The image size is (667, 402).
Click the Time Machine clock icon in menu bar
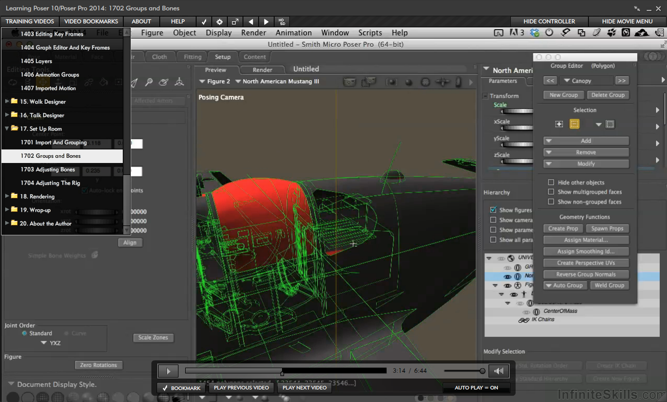click(x=549, y=33)
